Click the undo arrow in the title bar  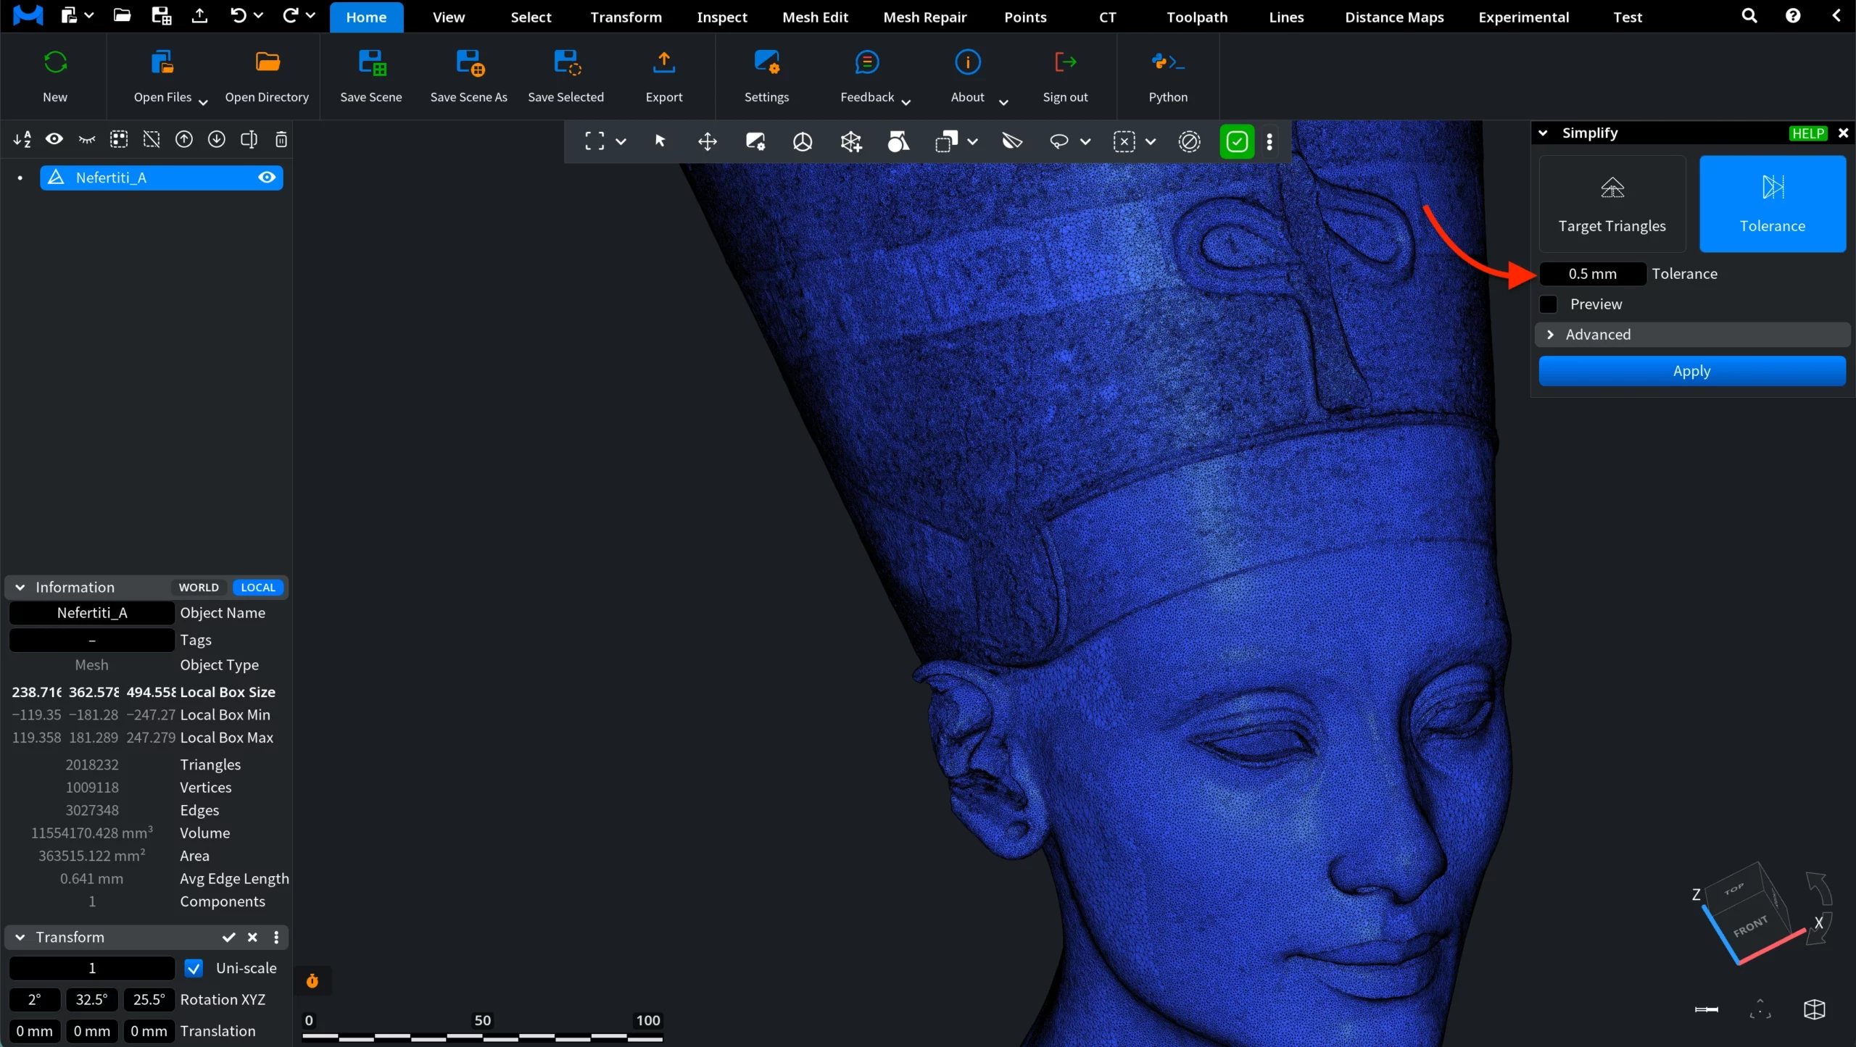pyautogui.click(x=238, y=16)
